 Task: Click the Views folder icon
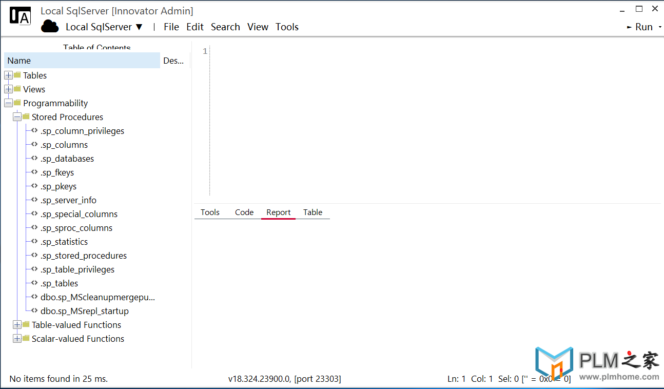[x=17, y=89]
